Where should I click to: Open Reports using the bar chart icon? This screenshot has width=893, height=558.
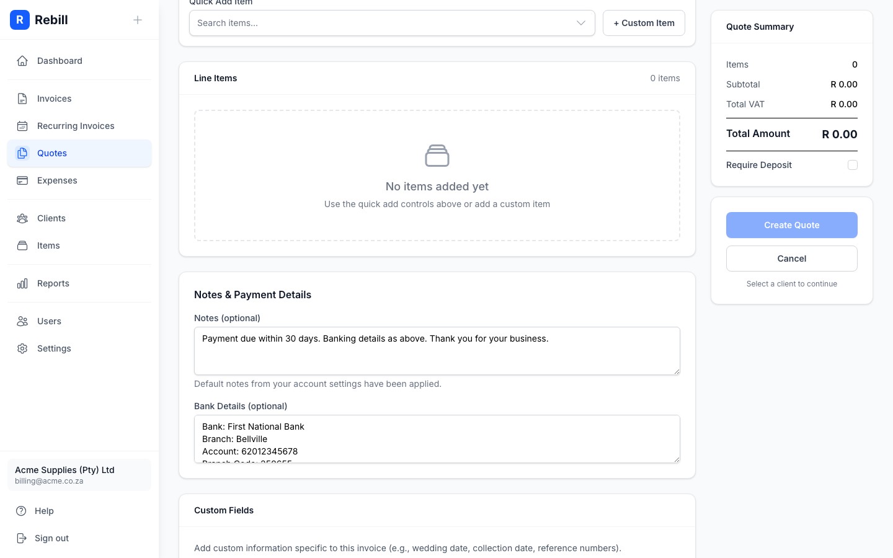point(22,283)
